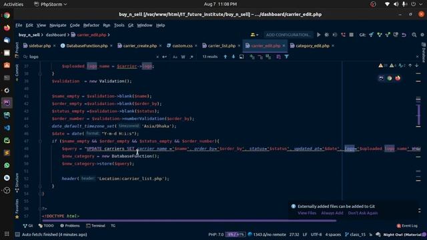Open Git history with the clock icon
427x240 pixels.
pos(396,35)
